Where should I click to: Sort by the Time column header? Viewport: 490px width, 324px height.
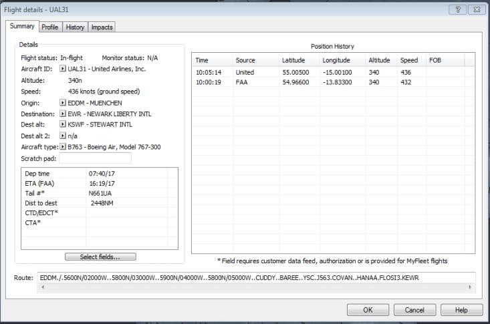[213, 60]
